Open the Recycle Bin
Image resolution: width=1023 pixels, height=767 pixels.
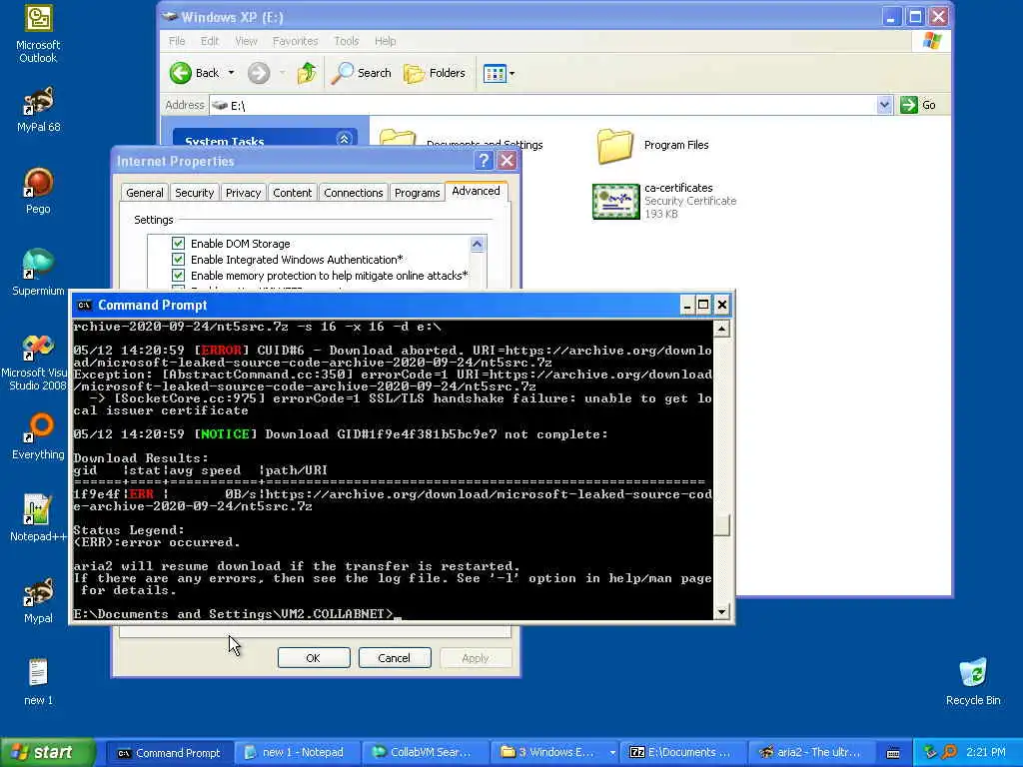pyautogui.click(x=973, y=682)
